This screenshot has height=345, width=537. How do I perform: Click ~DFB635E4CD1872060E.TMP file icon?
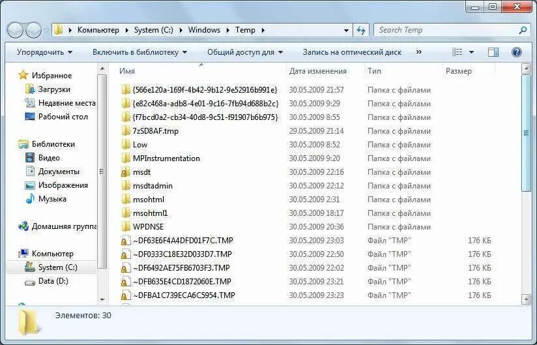coord(126,282)
